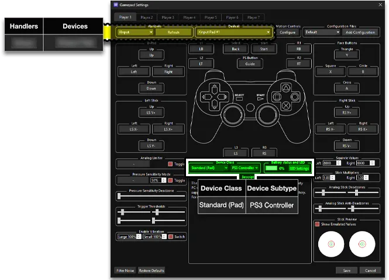This screenshot has height=280, width=389.
Task: Click the Analog Limiter mapping button
Action: pos(133,164)
